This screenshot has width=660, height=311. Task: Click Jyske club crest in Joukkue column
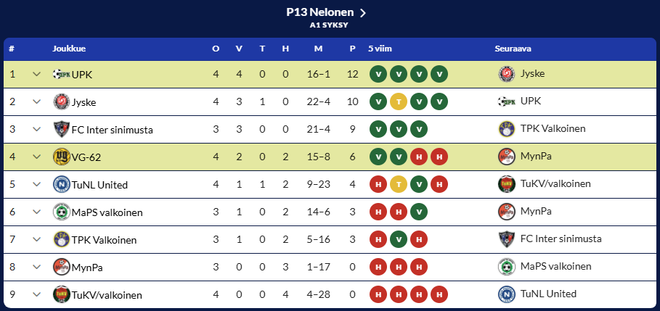coord(62,101)
